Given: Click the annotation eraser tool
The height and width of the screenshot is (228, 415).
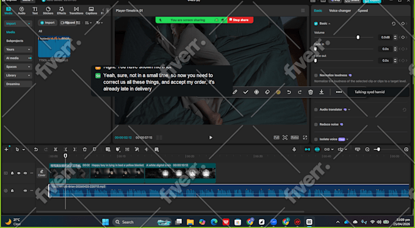Looking at the screenshot, I should coord(267,92).
